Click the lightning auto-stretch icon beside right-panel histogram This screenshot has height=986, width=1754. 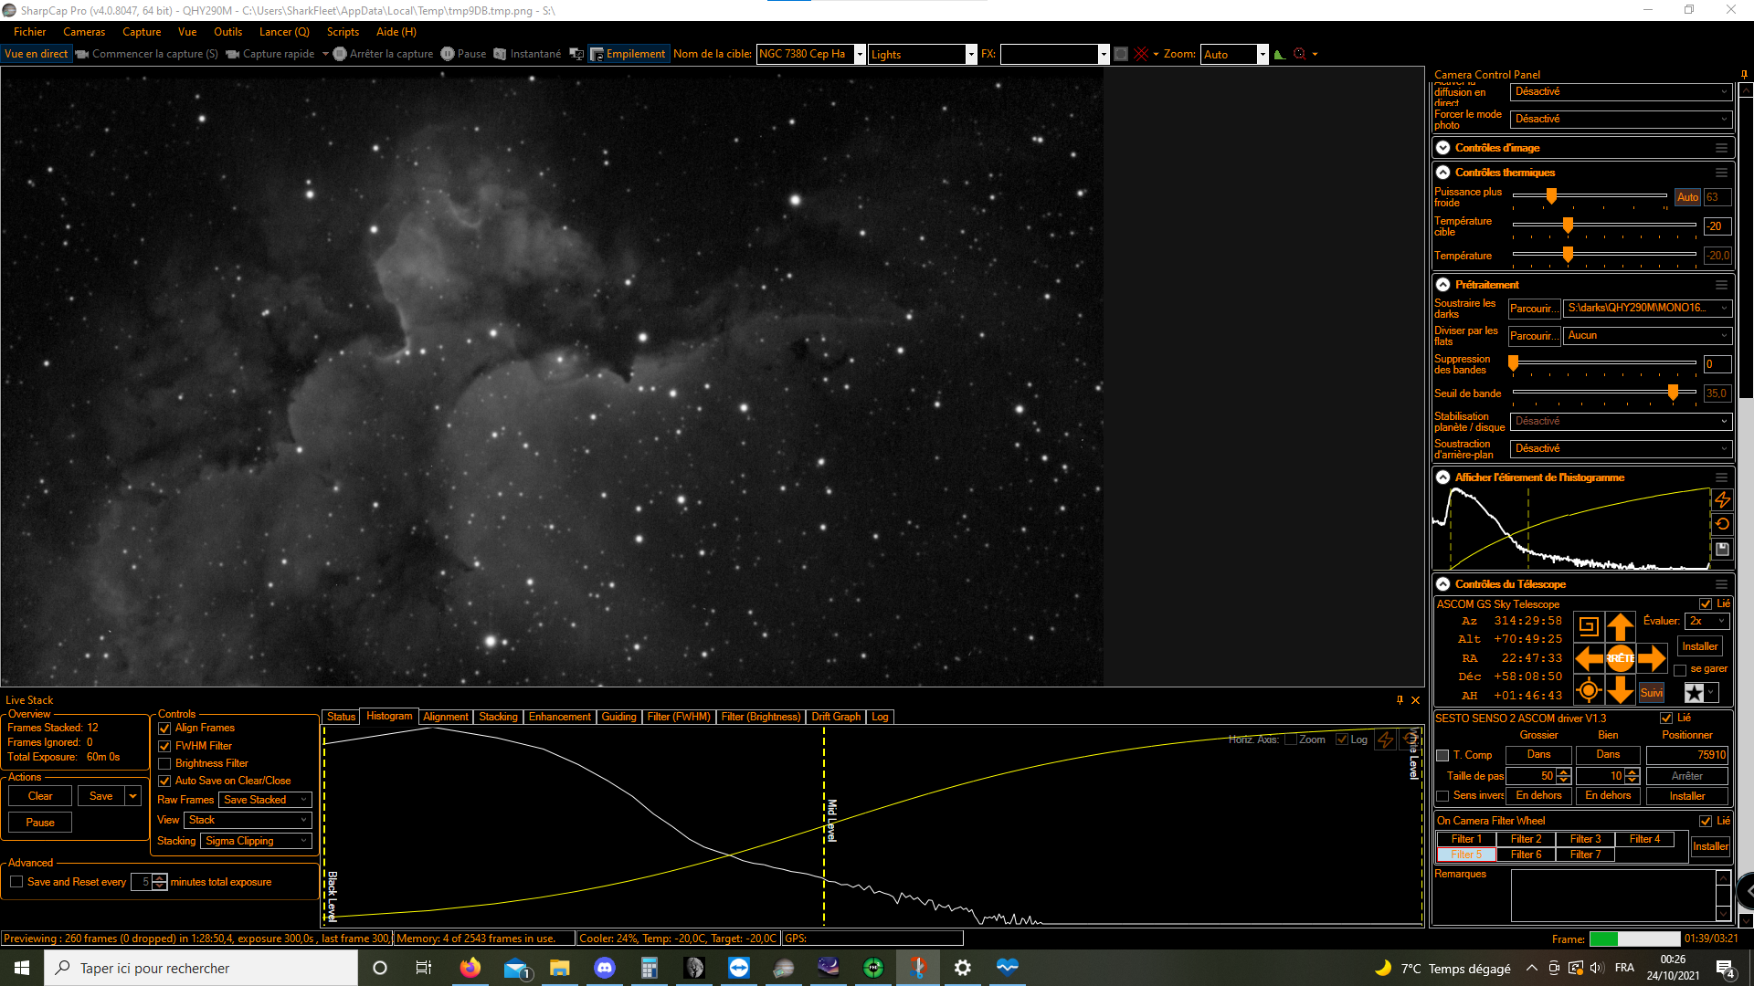pos(1722,499)
